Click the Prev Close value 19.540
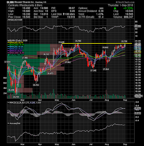 [26, 17]
